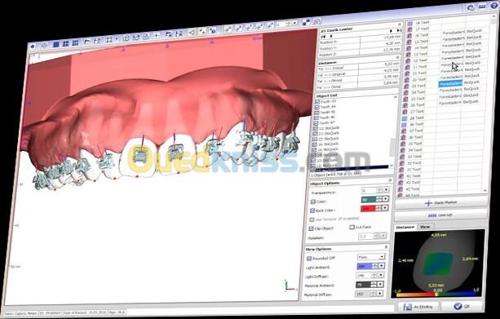The image size is (500, 319).
Task: Click the open folder toolbar icon
Action: pos(87,42)
